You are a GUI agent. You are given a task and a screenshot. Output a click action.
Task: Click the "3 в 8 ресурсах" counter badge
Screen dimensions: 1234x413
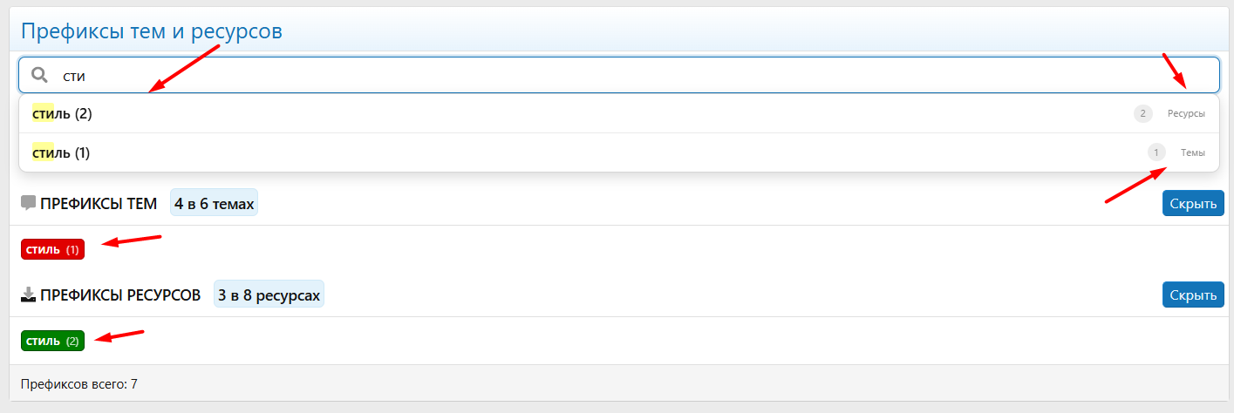coord(269,295)
